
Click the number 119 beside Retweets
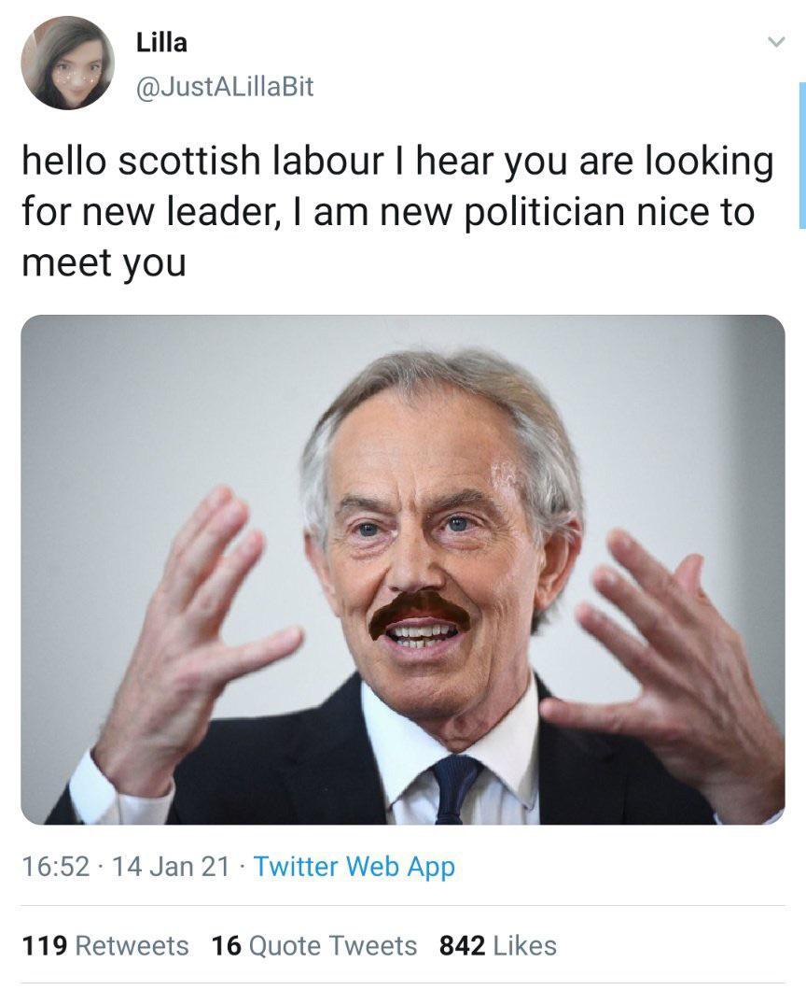click(44, 945)
